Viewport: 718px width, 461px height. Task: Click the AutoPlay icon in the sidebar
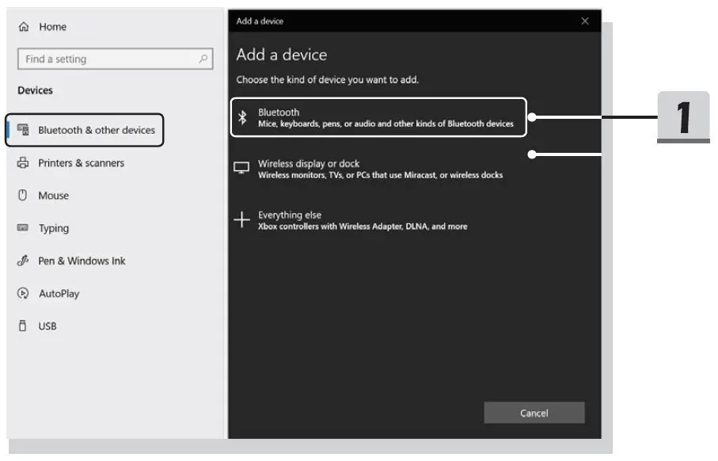pyautogui.click(x=25, y=293)
